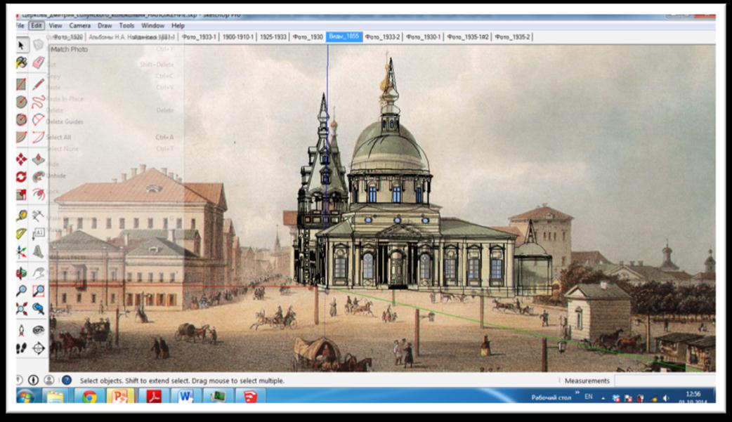Open Google Chrome from the taskbar
The width and height of the screenshot is (732, 422).
coord(89,397)
